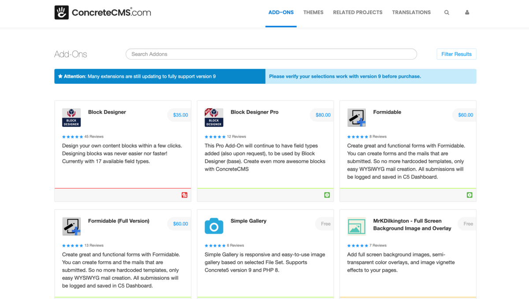This screenshot has height=299, width=529.
Task: Click the Simple Gallery description text
Action: click(x=265, y=262)
